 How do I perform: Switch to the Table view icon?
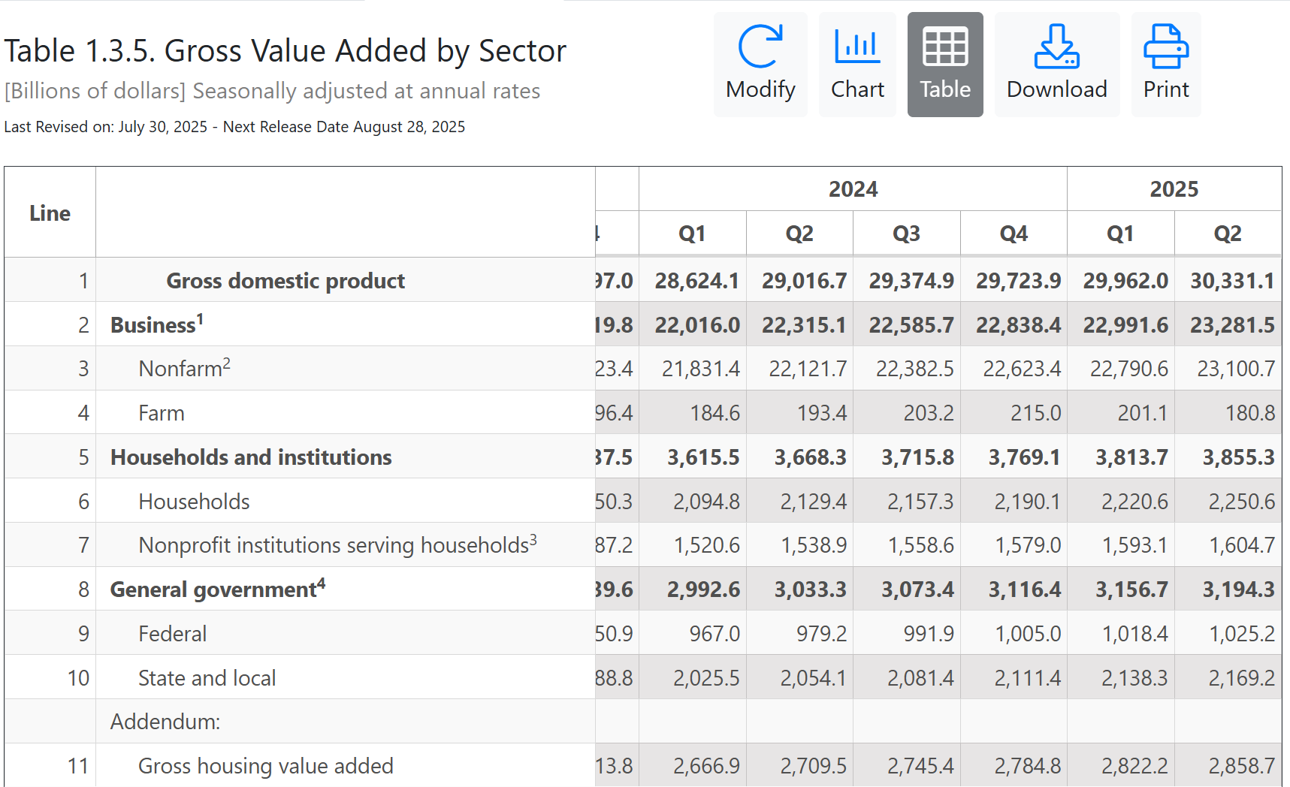(944, 64)
